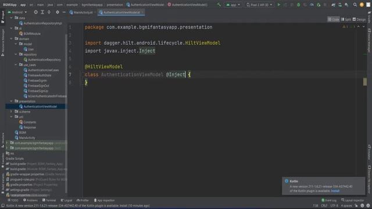Open the User model file
This screenshot has width=372, height=209.
point(28,49)
